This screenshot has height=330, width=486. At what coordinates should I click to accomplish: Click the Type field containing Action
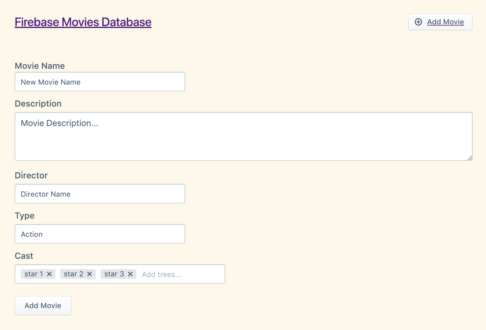tap(100, 234)
